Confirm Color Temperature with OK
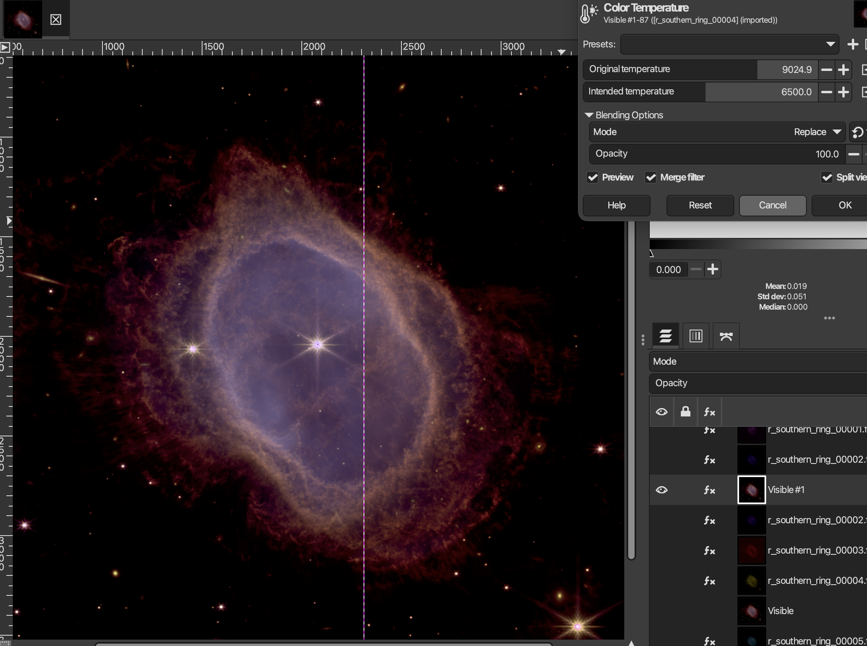Screen dimensions: 867x646 844,205
